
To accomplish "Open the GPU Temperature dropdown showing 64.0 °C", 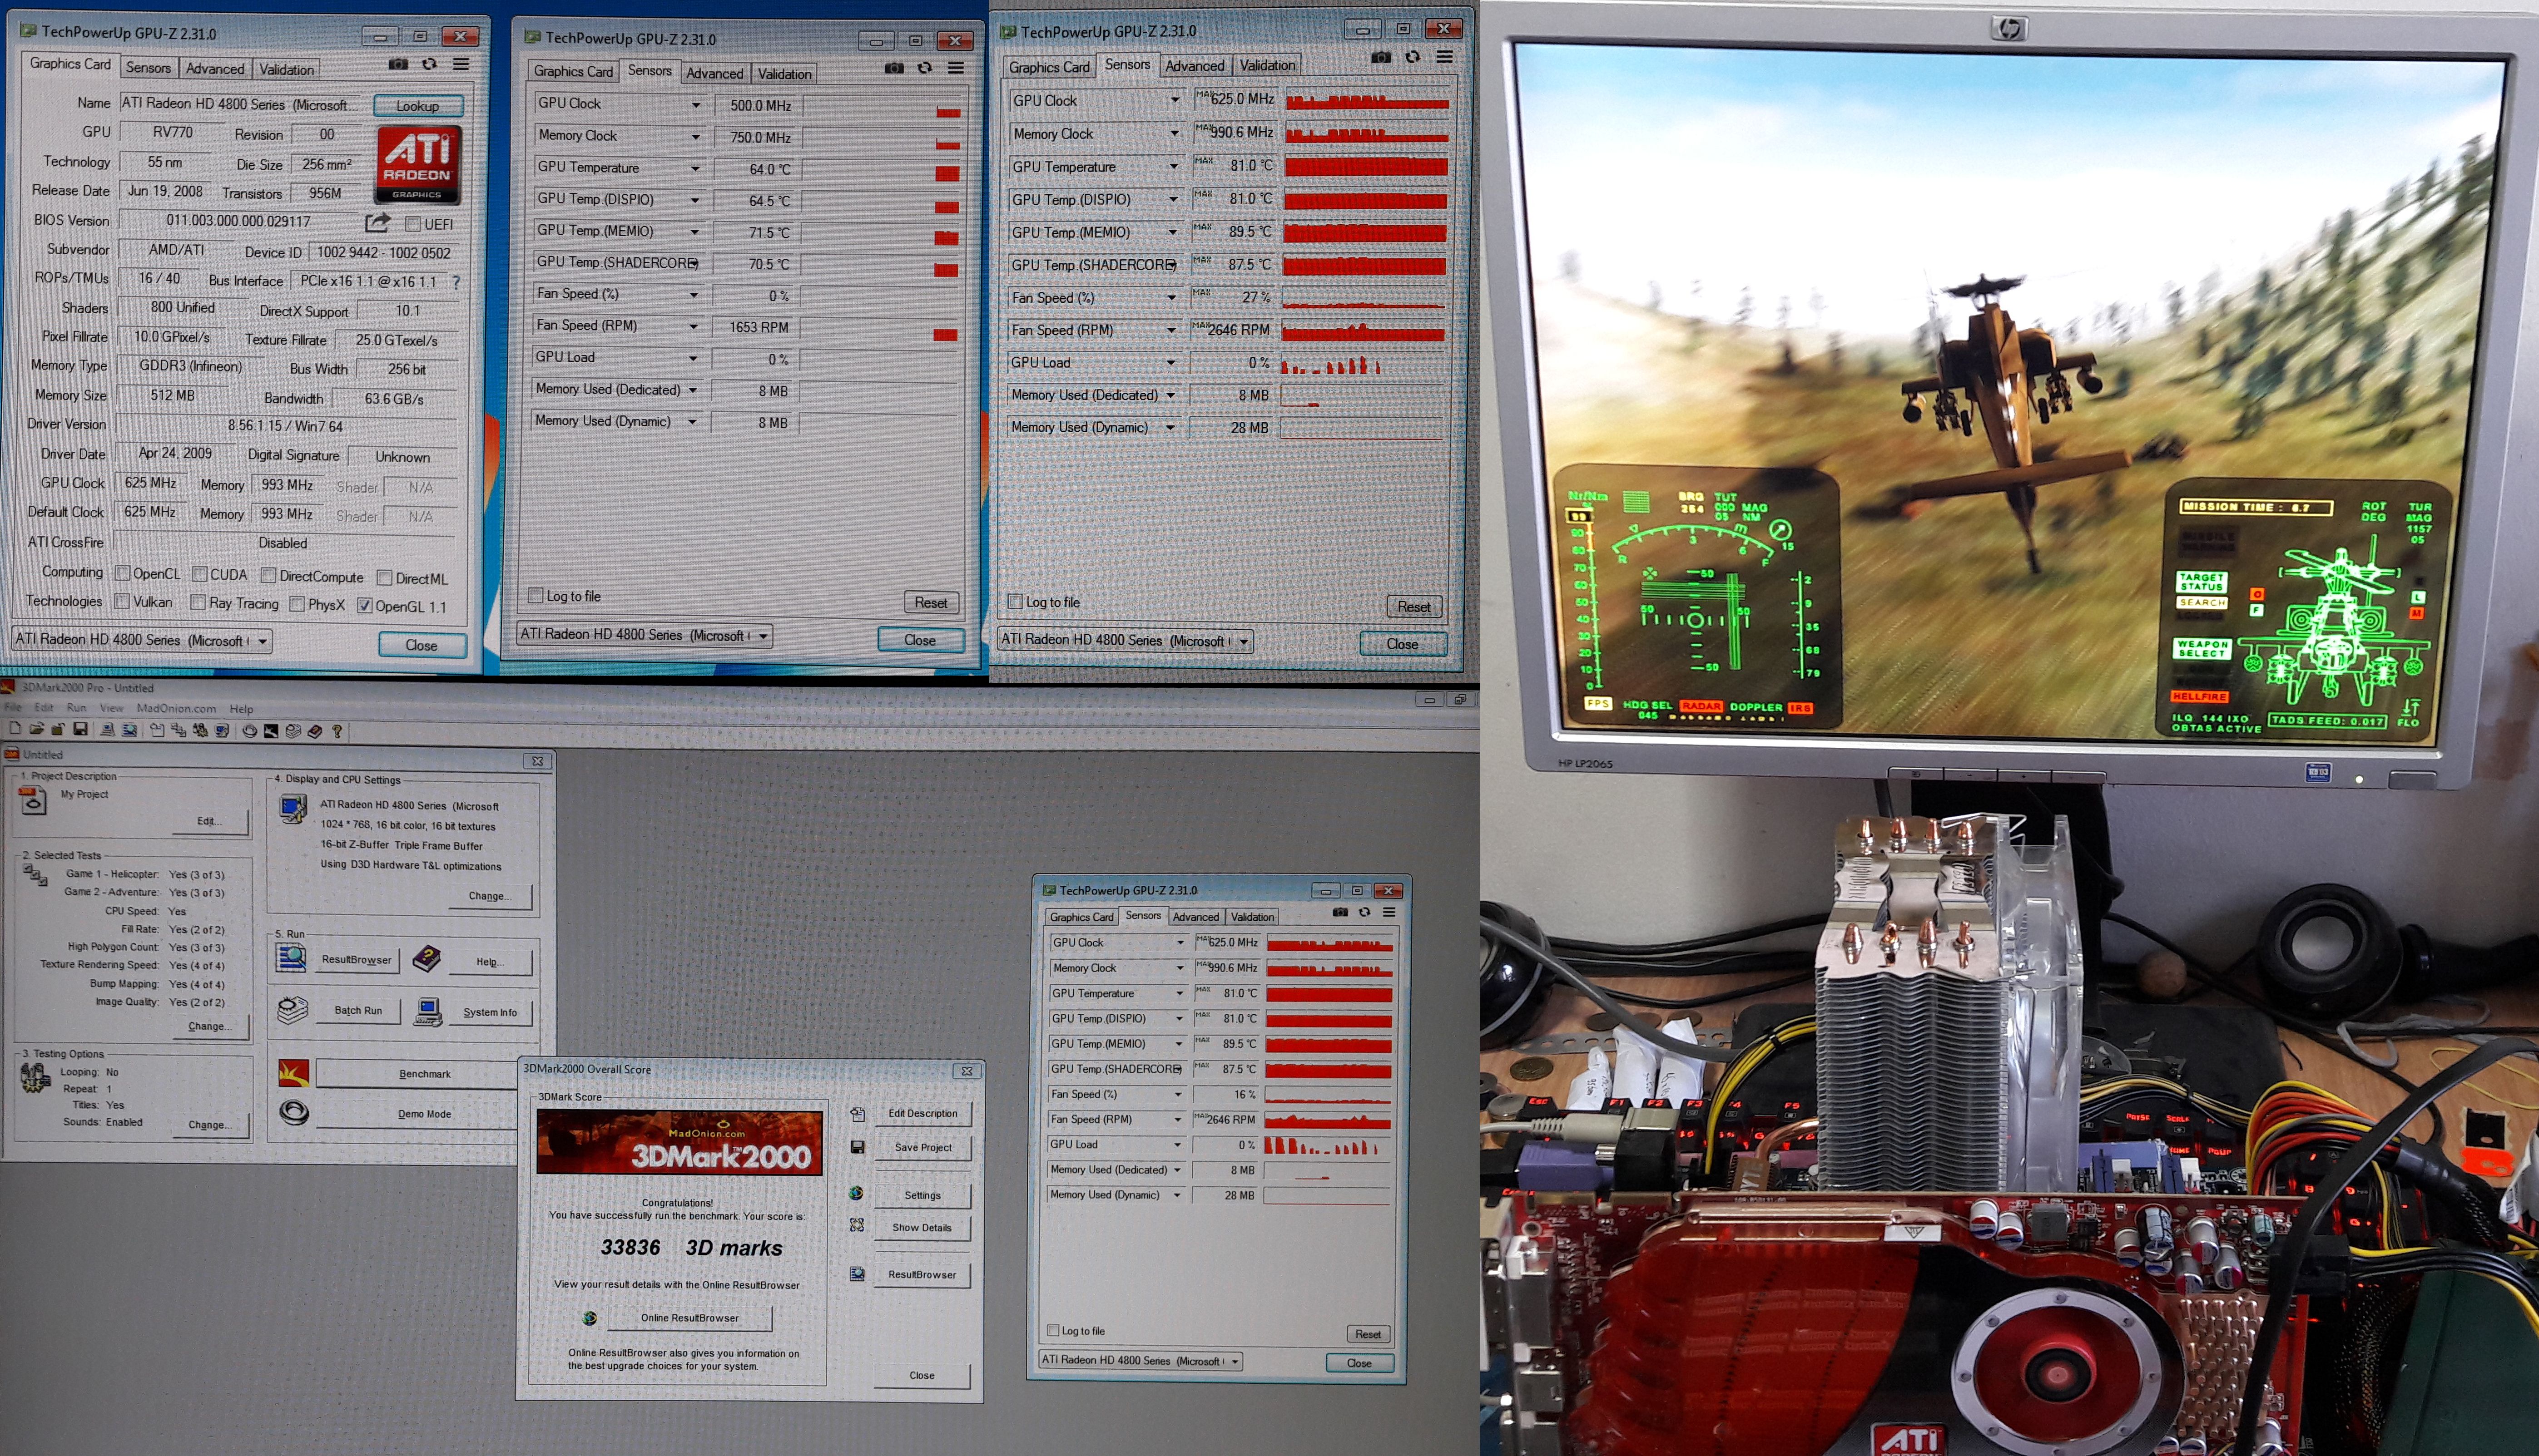I will click(x=695, y=168).
